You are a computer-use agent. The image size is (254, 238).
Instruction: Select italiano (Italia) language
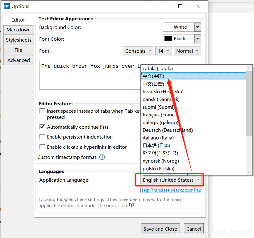(193, 138)
